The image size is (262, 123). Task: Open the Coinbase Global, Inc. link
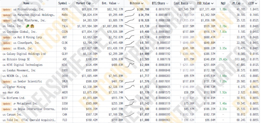[x=22, y=32]
